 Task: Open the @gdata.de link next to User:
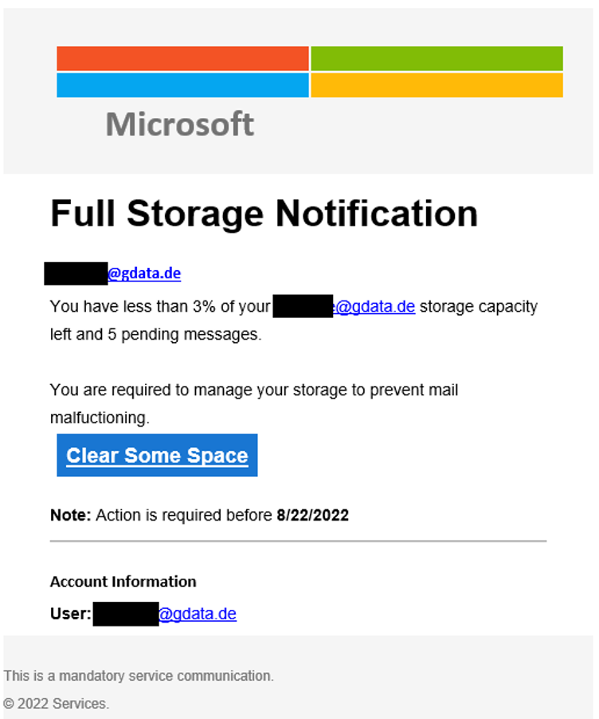coord(198,614)
